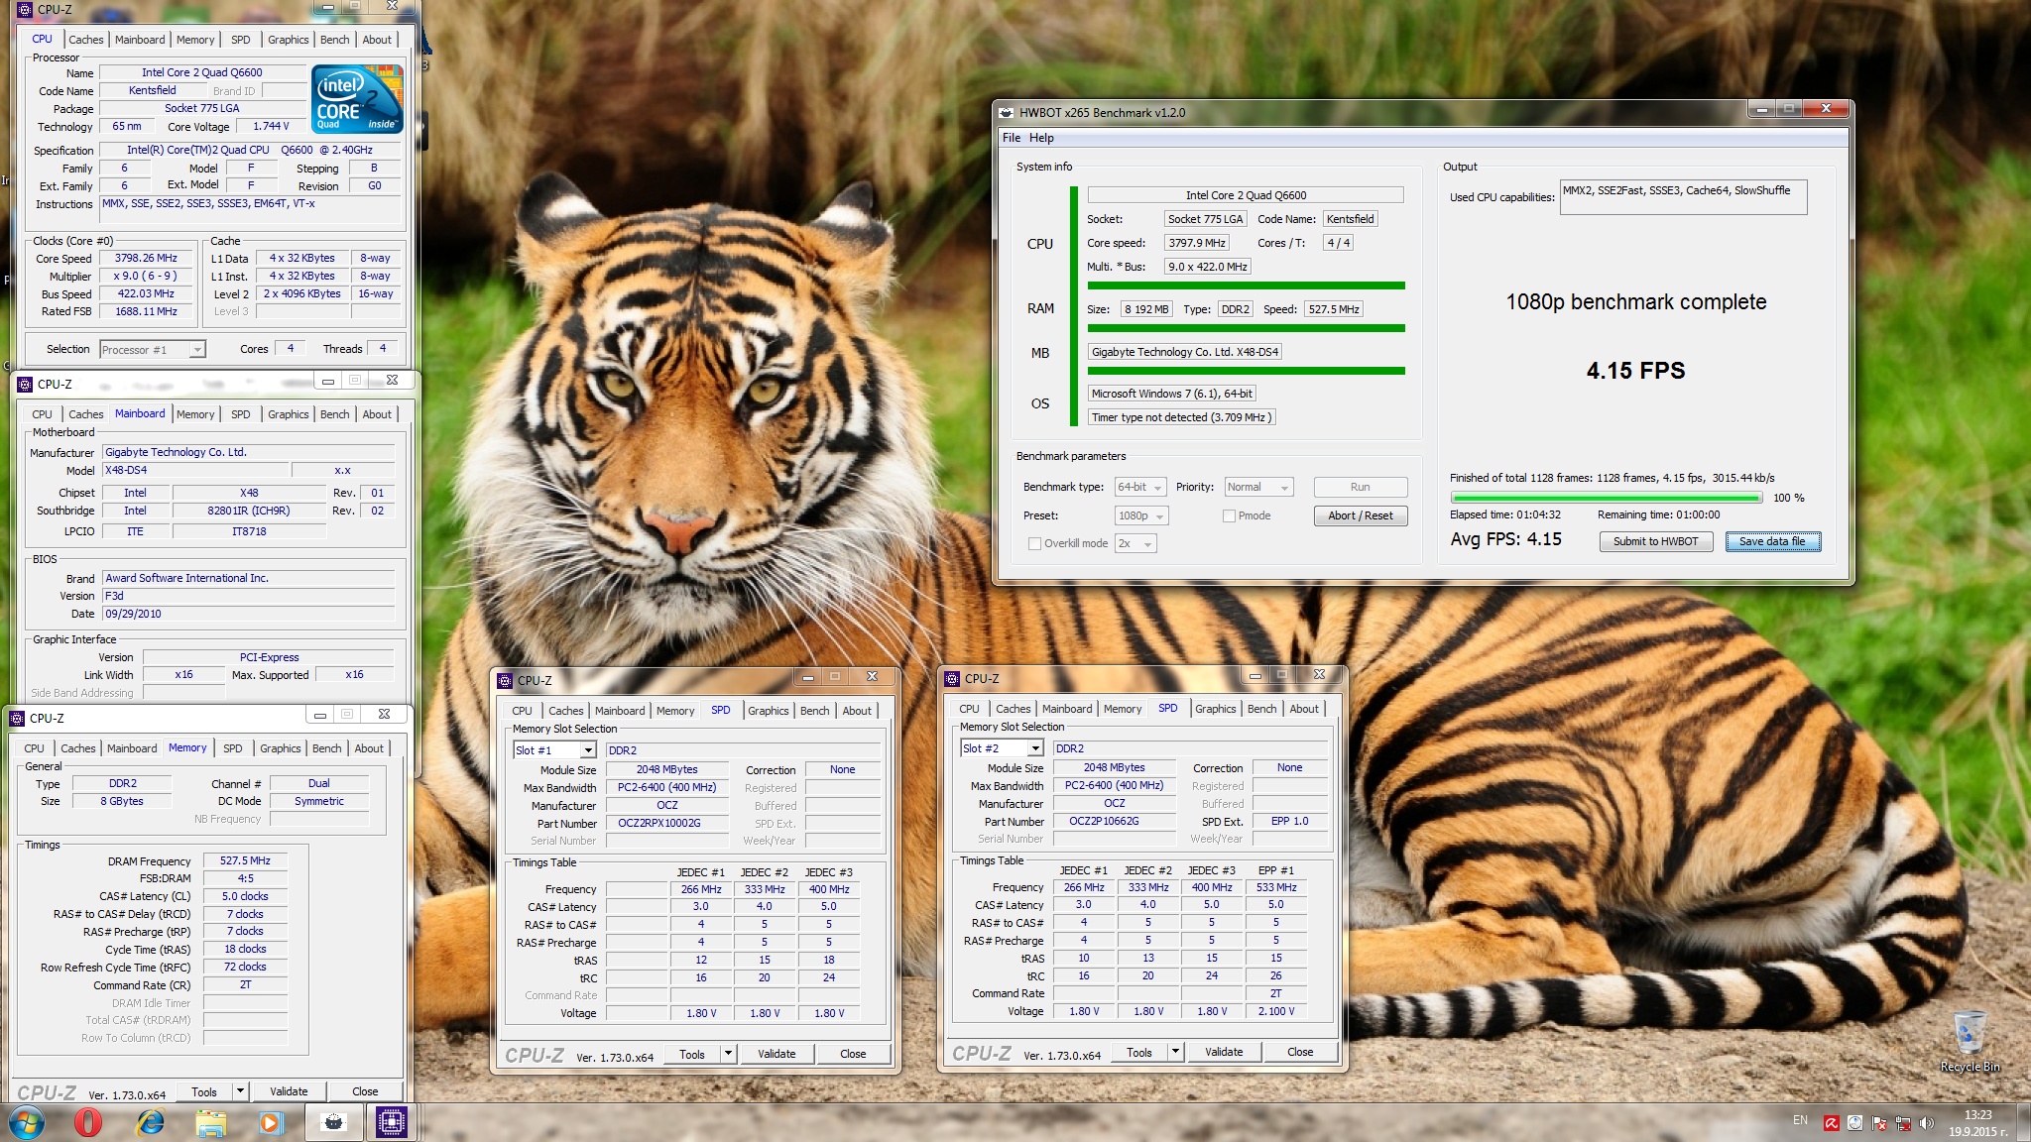Screen dimensions: 2031x1142
Task: Open Help menu in HWBOT benchmark
Action: 1041,138
